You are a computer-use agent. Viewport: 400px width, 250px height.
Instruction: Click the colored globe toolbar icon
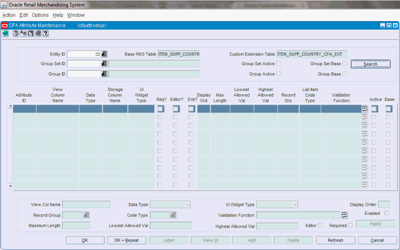click(x=5, y=33)
